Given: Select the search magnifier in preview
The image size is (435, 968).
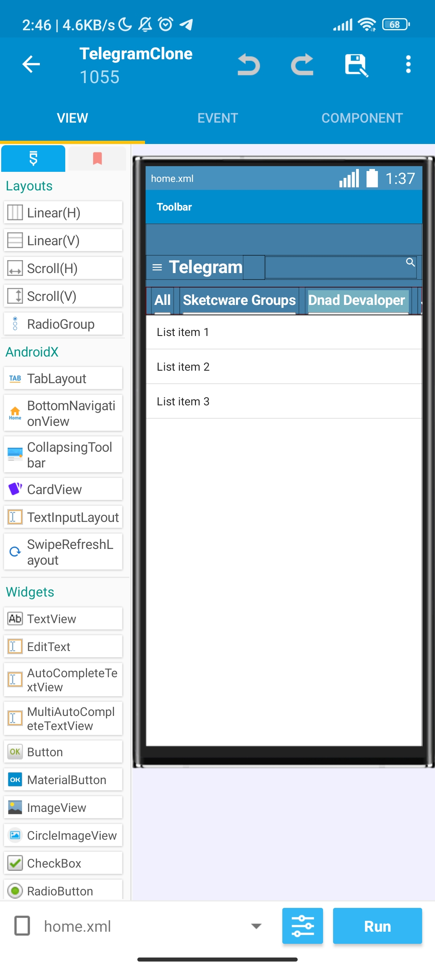Looking at the screenshot, I should coord(410,262).
